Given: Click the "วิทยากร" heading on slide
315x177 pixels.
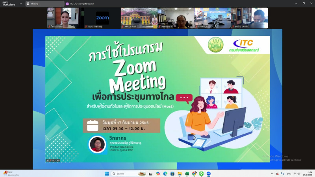Looking at the screenshot, I should tap(118, 138).
